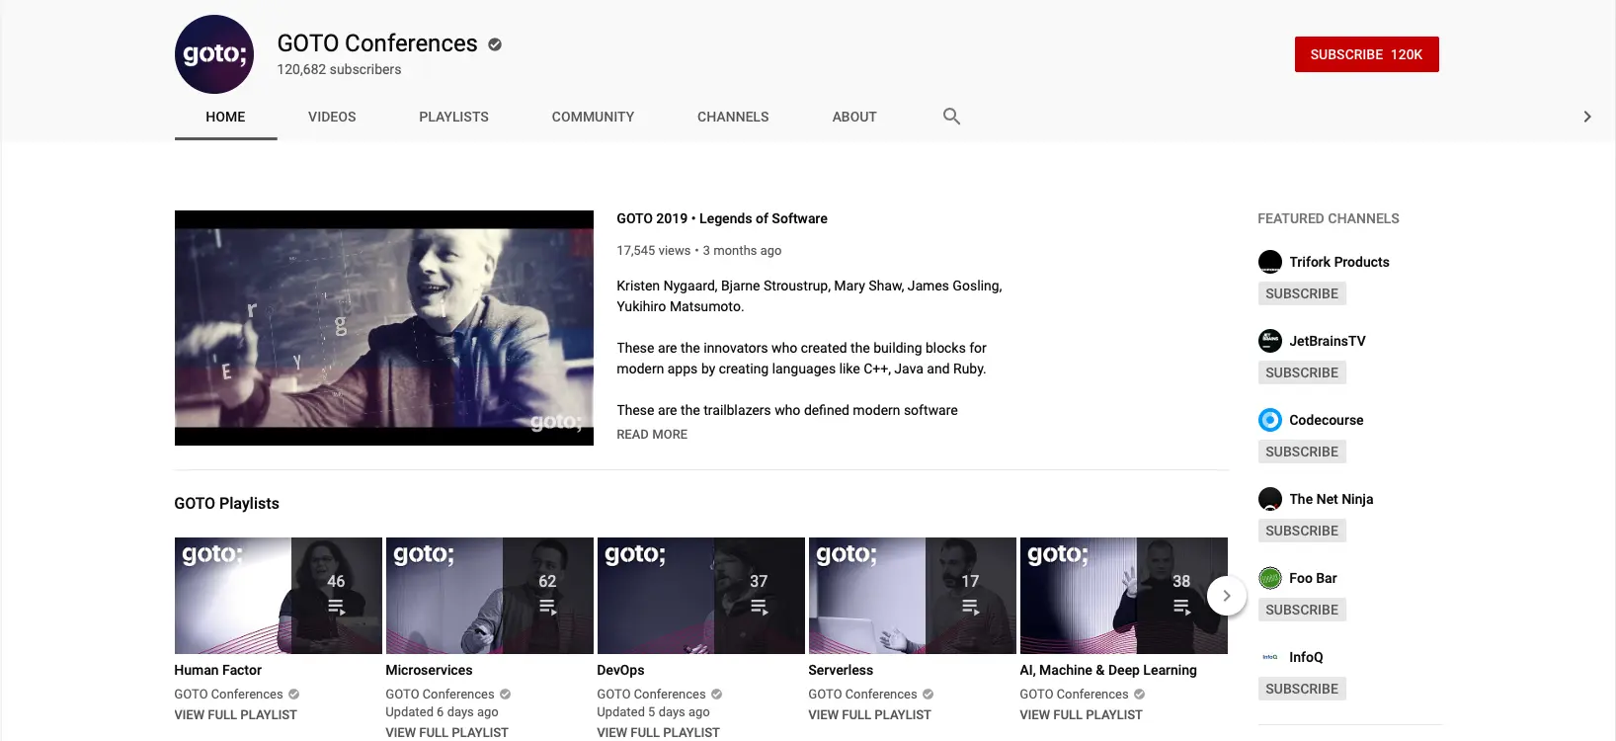The height and width of the screenshot is (741, 1616).
Task: Click the InfoQ channel logo icon
Action: point(1270,657)
